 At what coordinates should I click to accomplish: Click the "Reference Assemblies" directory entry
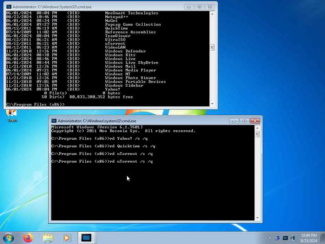point(130,32)
